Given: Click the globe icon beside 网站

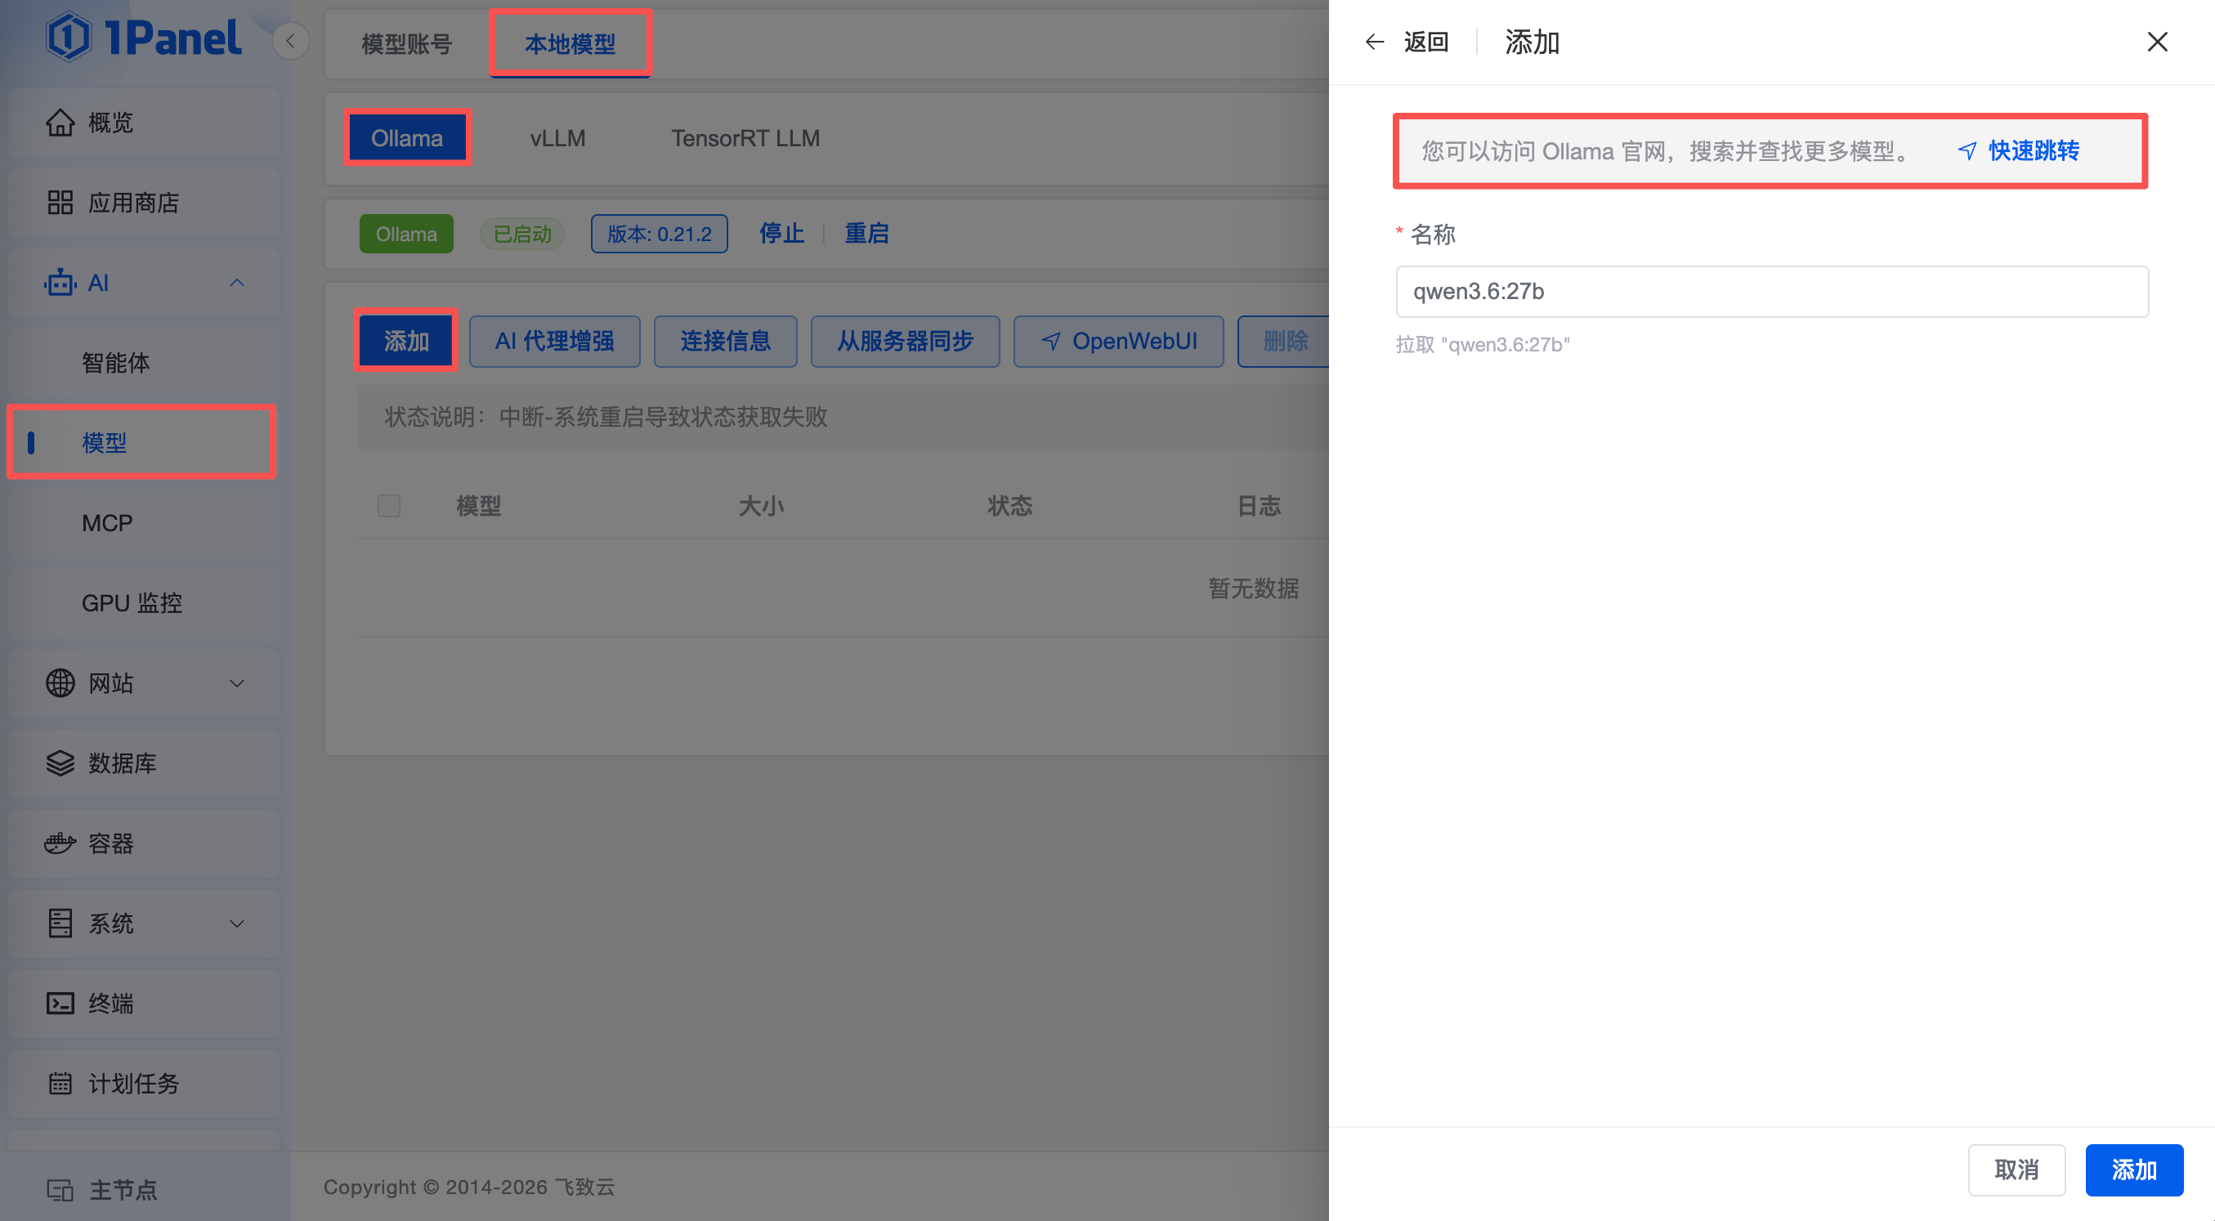Looking at the screenshot, I should tap(60, 682).
